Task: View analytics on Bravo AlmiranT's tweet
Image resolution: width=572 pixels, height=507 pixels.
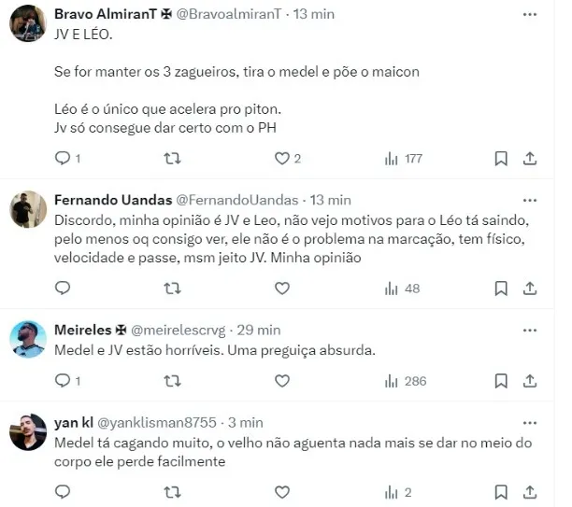Action: [393, 159]
